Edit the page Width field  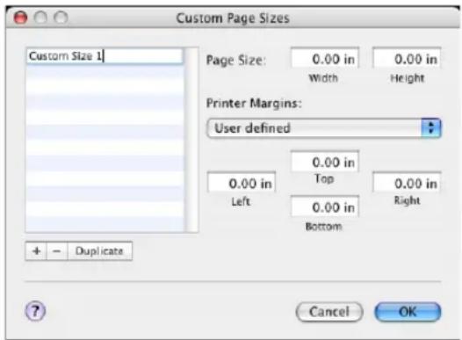(x=325, y=58)
